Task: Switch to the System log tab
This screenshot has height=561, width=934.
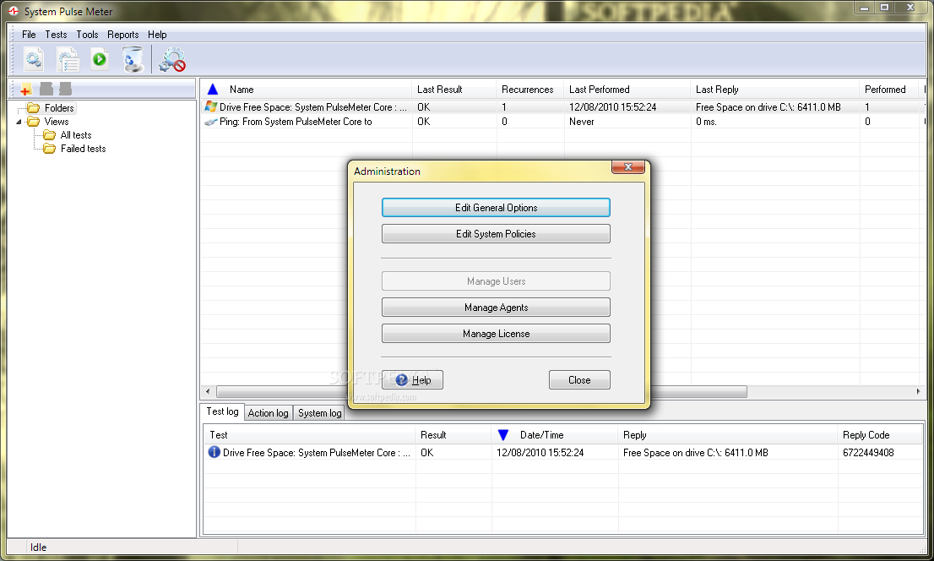Action: tap(320, 412)
